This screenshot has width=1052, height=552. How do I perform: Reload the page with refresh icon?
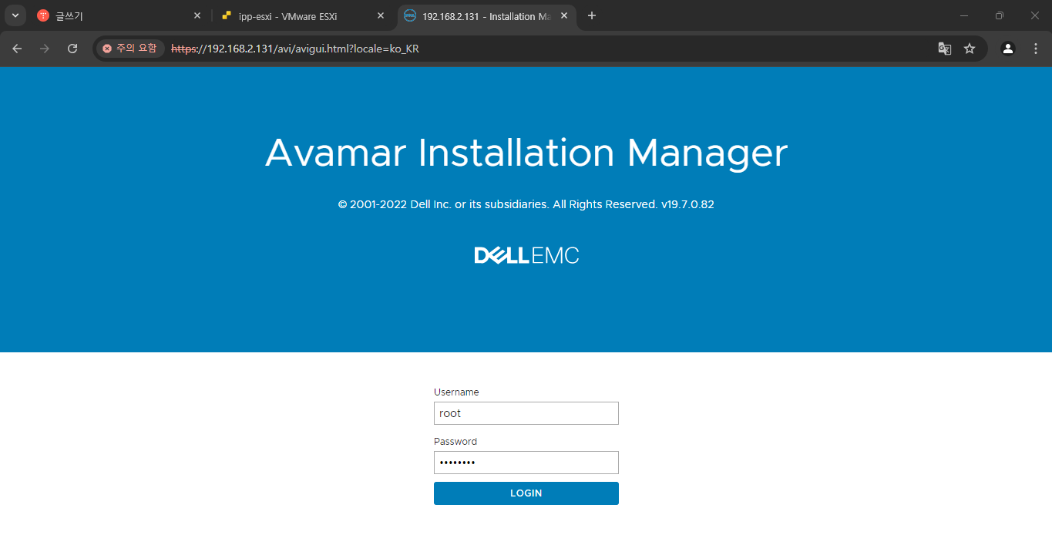point(72,49)
